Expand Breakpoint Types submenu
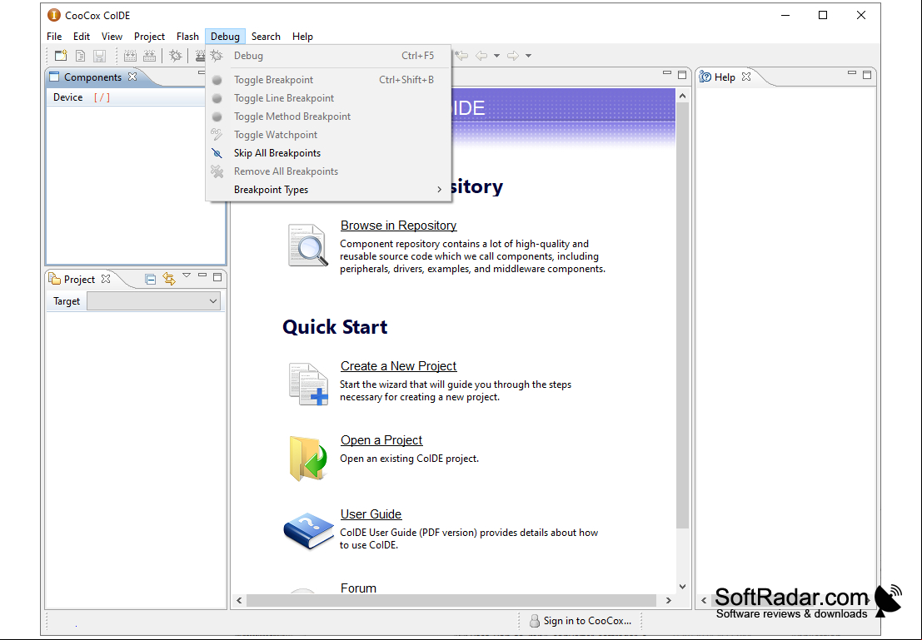 pyautogui.click(x=328, y=190)
